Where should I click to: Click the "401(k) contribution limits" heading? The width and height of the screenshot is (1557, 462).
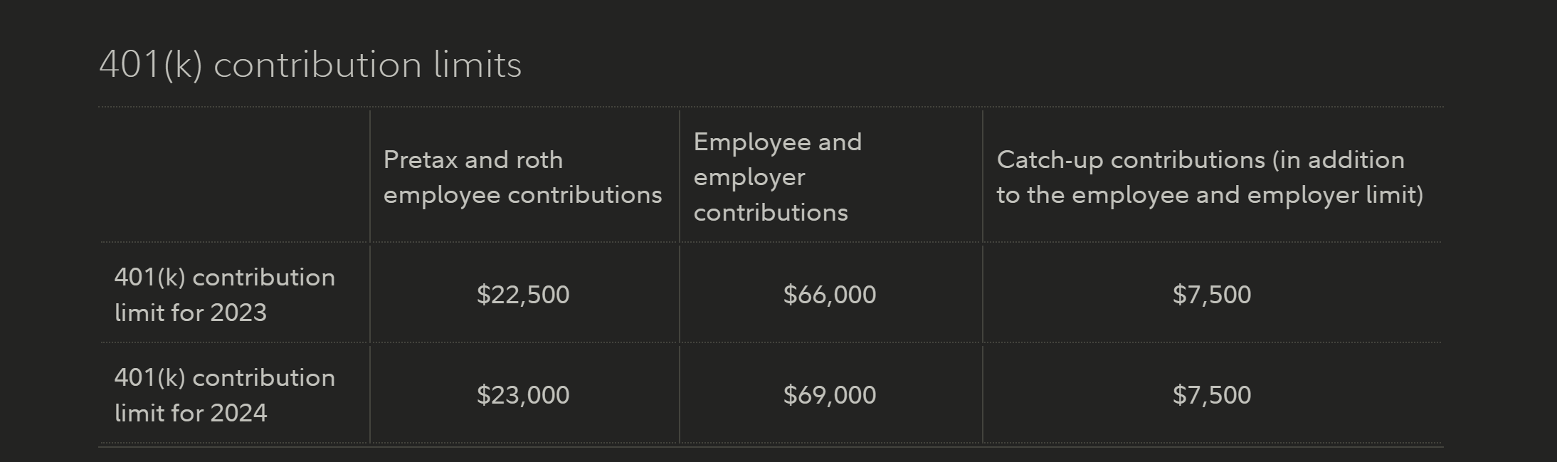click(x=310, y=65)
